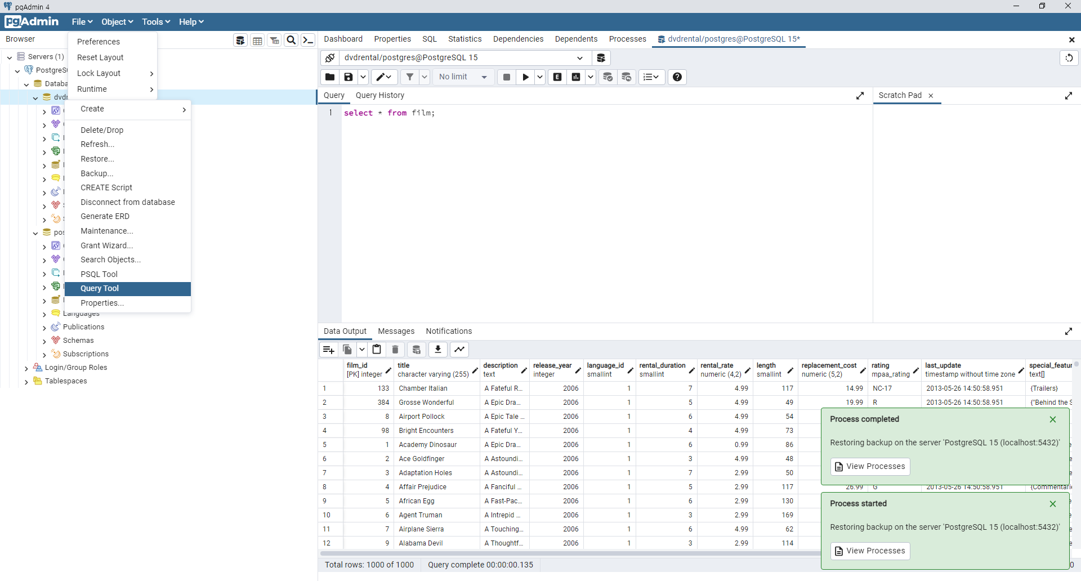Select Query Tool in the Object menu
This screenshot has width=1081, height=581.
(128, 289)
